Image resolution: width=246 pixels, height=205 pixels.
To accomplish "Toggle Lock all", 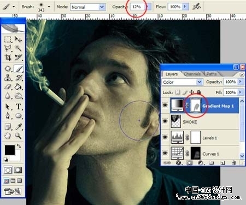I will tap(198, 92).
